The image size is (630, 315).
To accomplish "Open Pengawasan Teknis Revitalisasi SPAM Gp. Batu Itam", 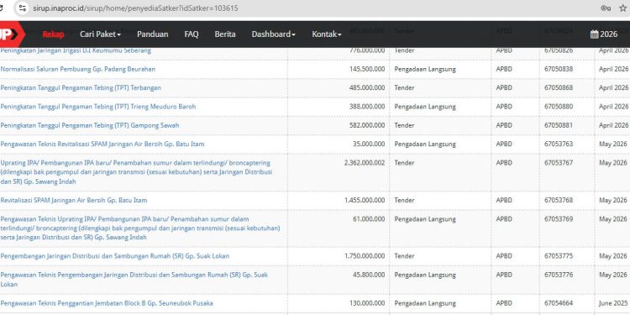I will tap(102, 144).
